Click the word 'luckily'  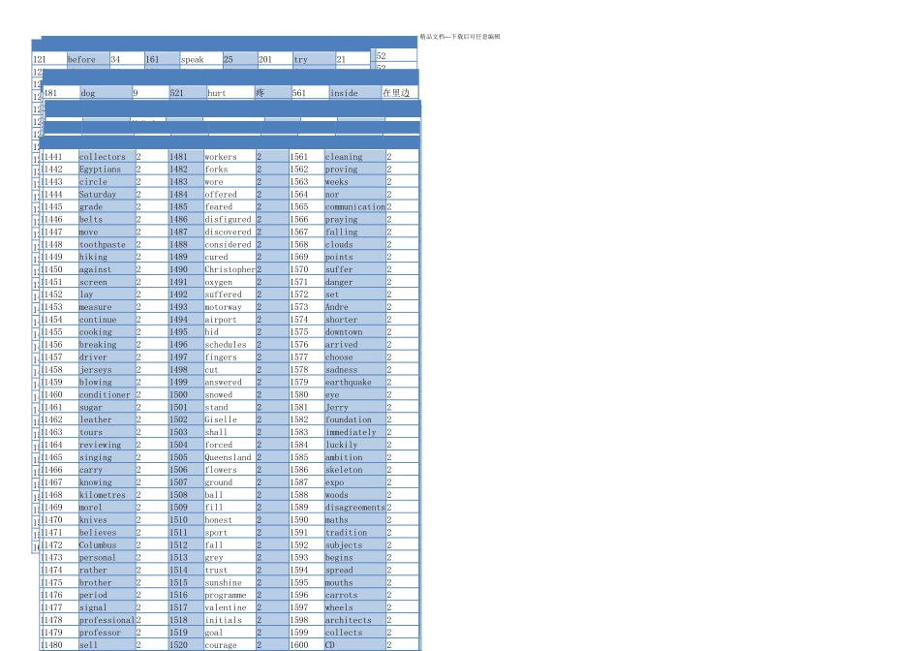342,445
